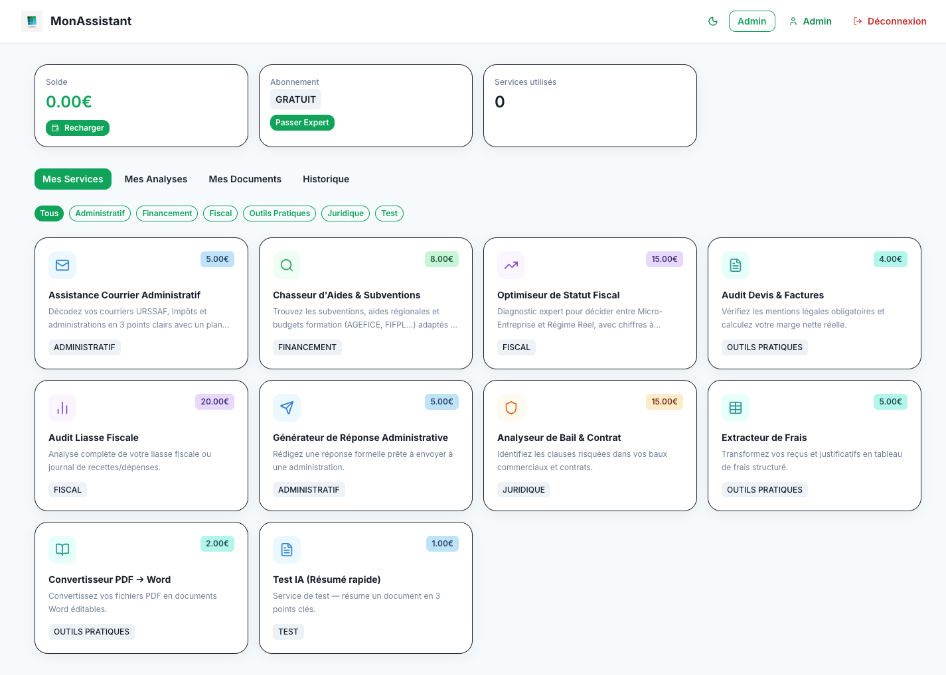Select the Administratif filter chip
Screen dimensions: 946x675
(100, 214)
